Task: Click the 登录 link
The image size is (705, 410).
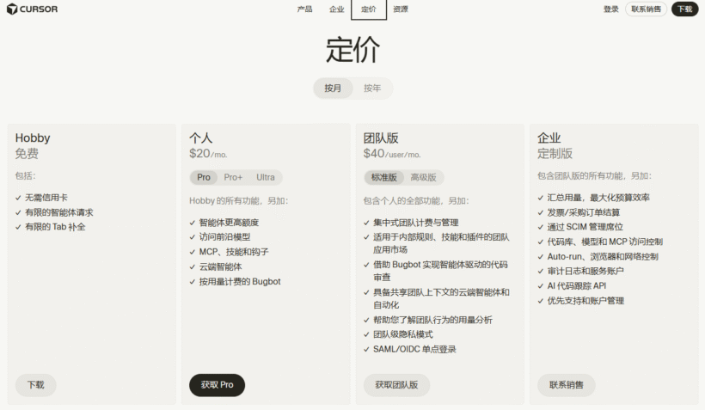Action: click(x=611, y=9)
